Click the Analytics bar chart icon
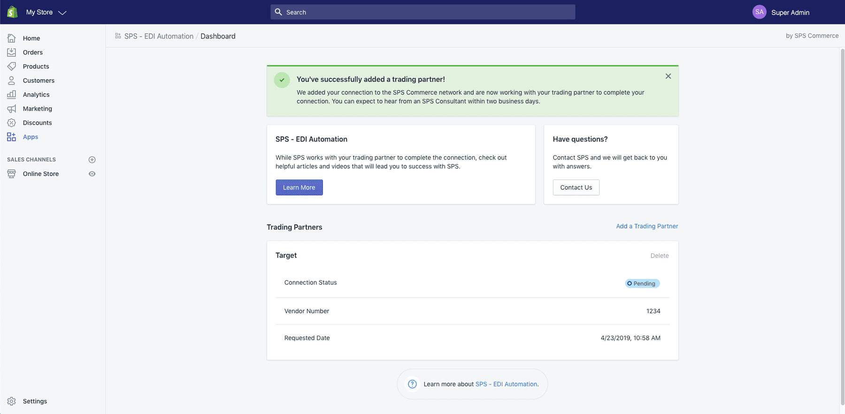Viewport: 845px width, 414px height. [12, 94]
